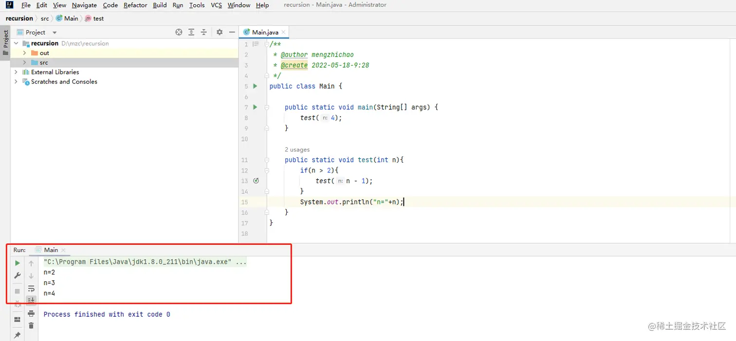Click the test method breadcrumb
Viewport: 736px width, 341px height.
tap(94, 18)
